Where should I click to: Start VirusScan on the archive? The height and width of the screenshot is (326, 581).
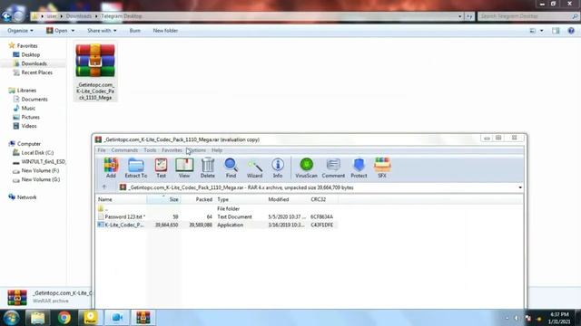[x=307, y=168]
